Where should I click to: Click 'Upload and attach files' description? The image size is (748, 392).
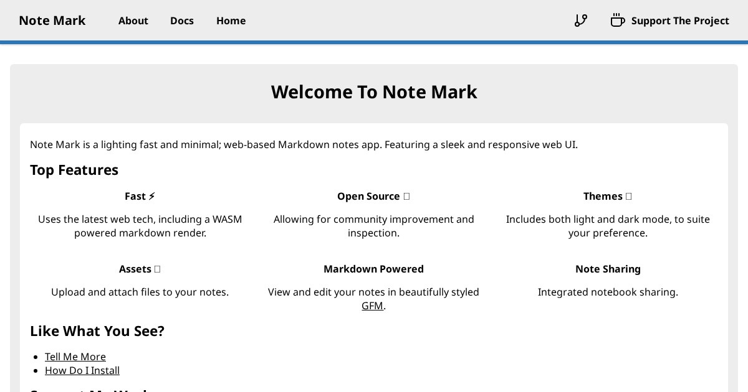point(140,292)
